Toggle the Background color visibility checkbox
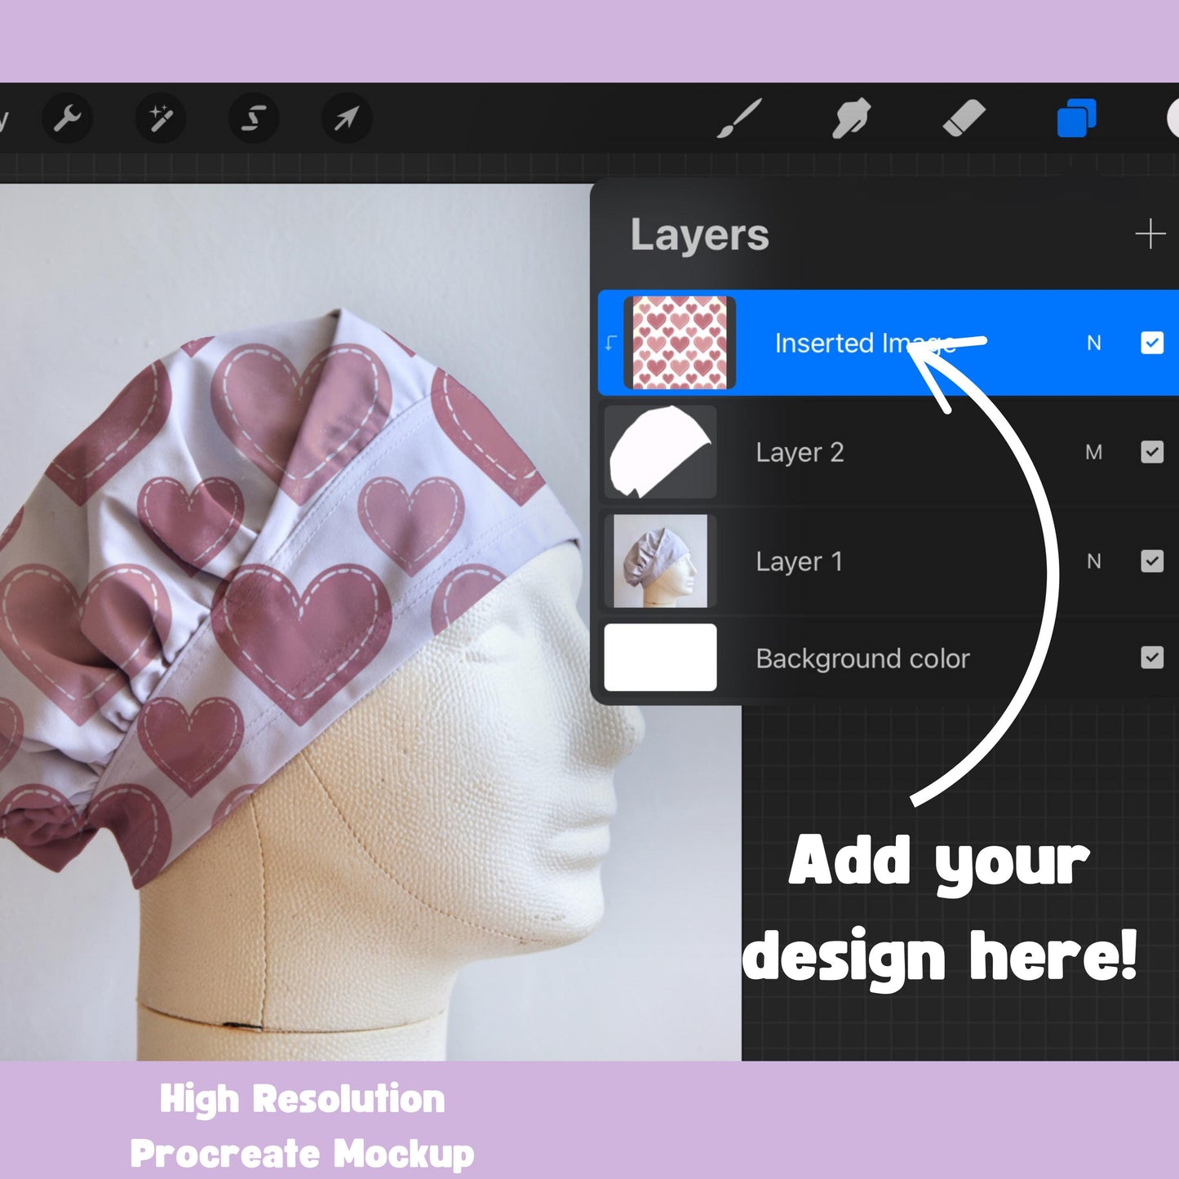Viewport: 1179px width, 1179px height. [x=1153, y=658]
